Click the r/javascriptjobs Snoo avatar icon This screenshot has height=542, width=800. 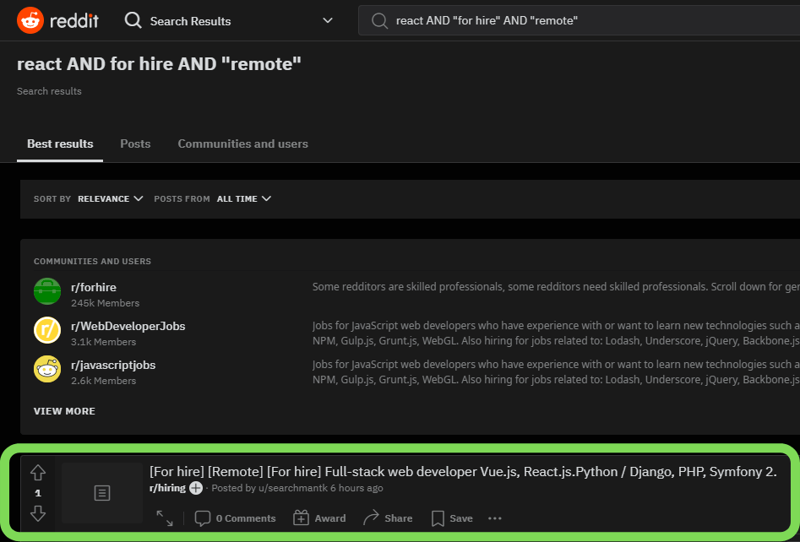pyautogui.click(x=47, y=369)
